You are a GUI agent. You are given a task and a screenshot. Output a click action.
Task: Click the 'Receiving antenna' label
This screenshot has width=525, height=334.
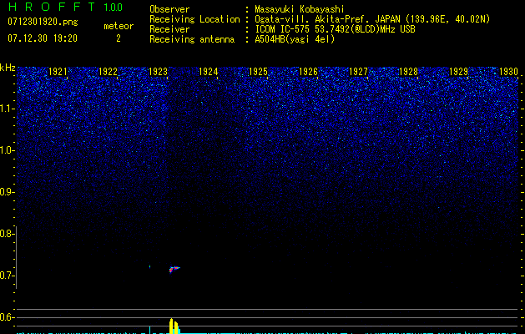click(192, 39)
